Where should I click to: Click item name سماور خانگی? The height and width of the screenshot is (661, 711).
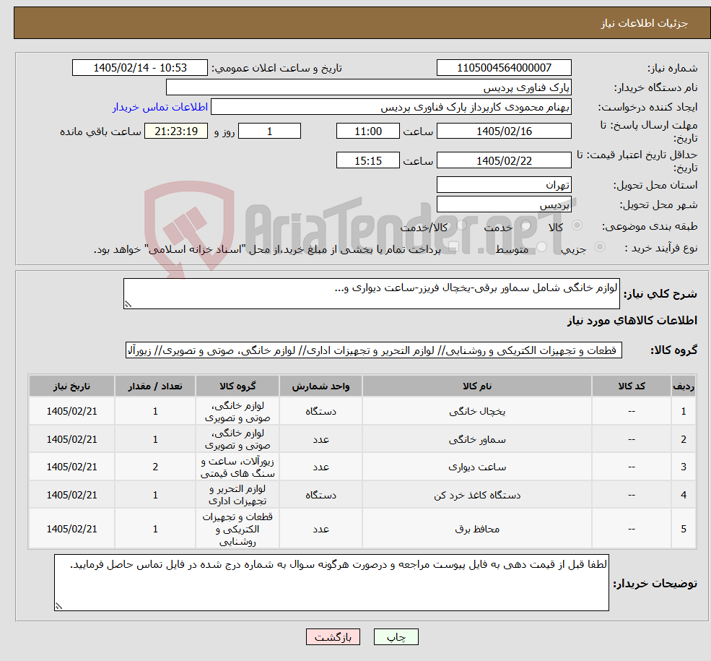tap(477, 440)
